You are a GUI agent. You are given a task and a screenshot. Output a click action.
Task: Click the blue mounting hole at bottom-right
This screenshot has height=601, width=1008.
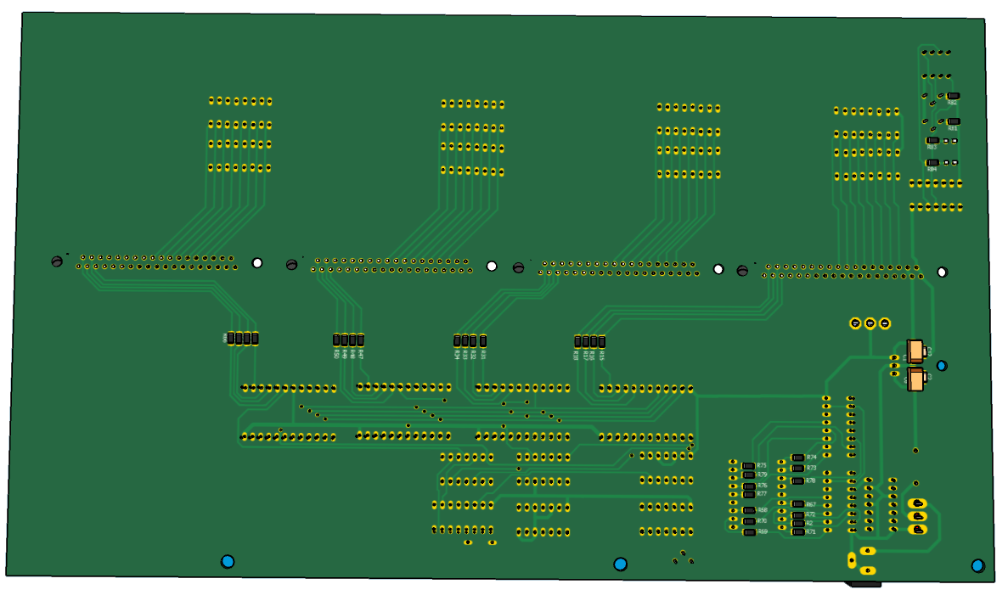[977, 565]
